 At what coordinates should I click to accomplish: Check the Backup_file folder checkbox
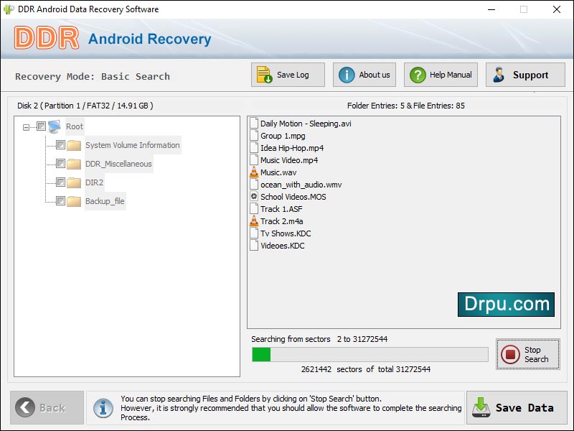(x=60, y=201)
